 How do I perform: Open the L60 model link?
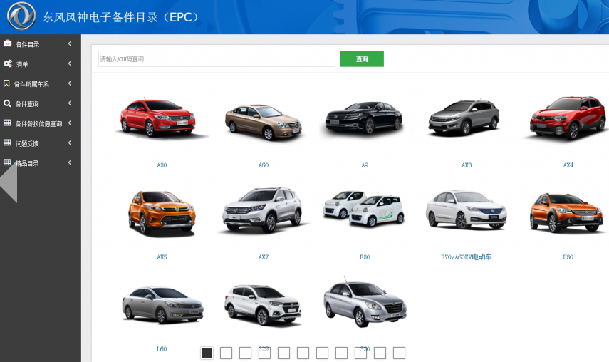click(162, 348)
